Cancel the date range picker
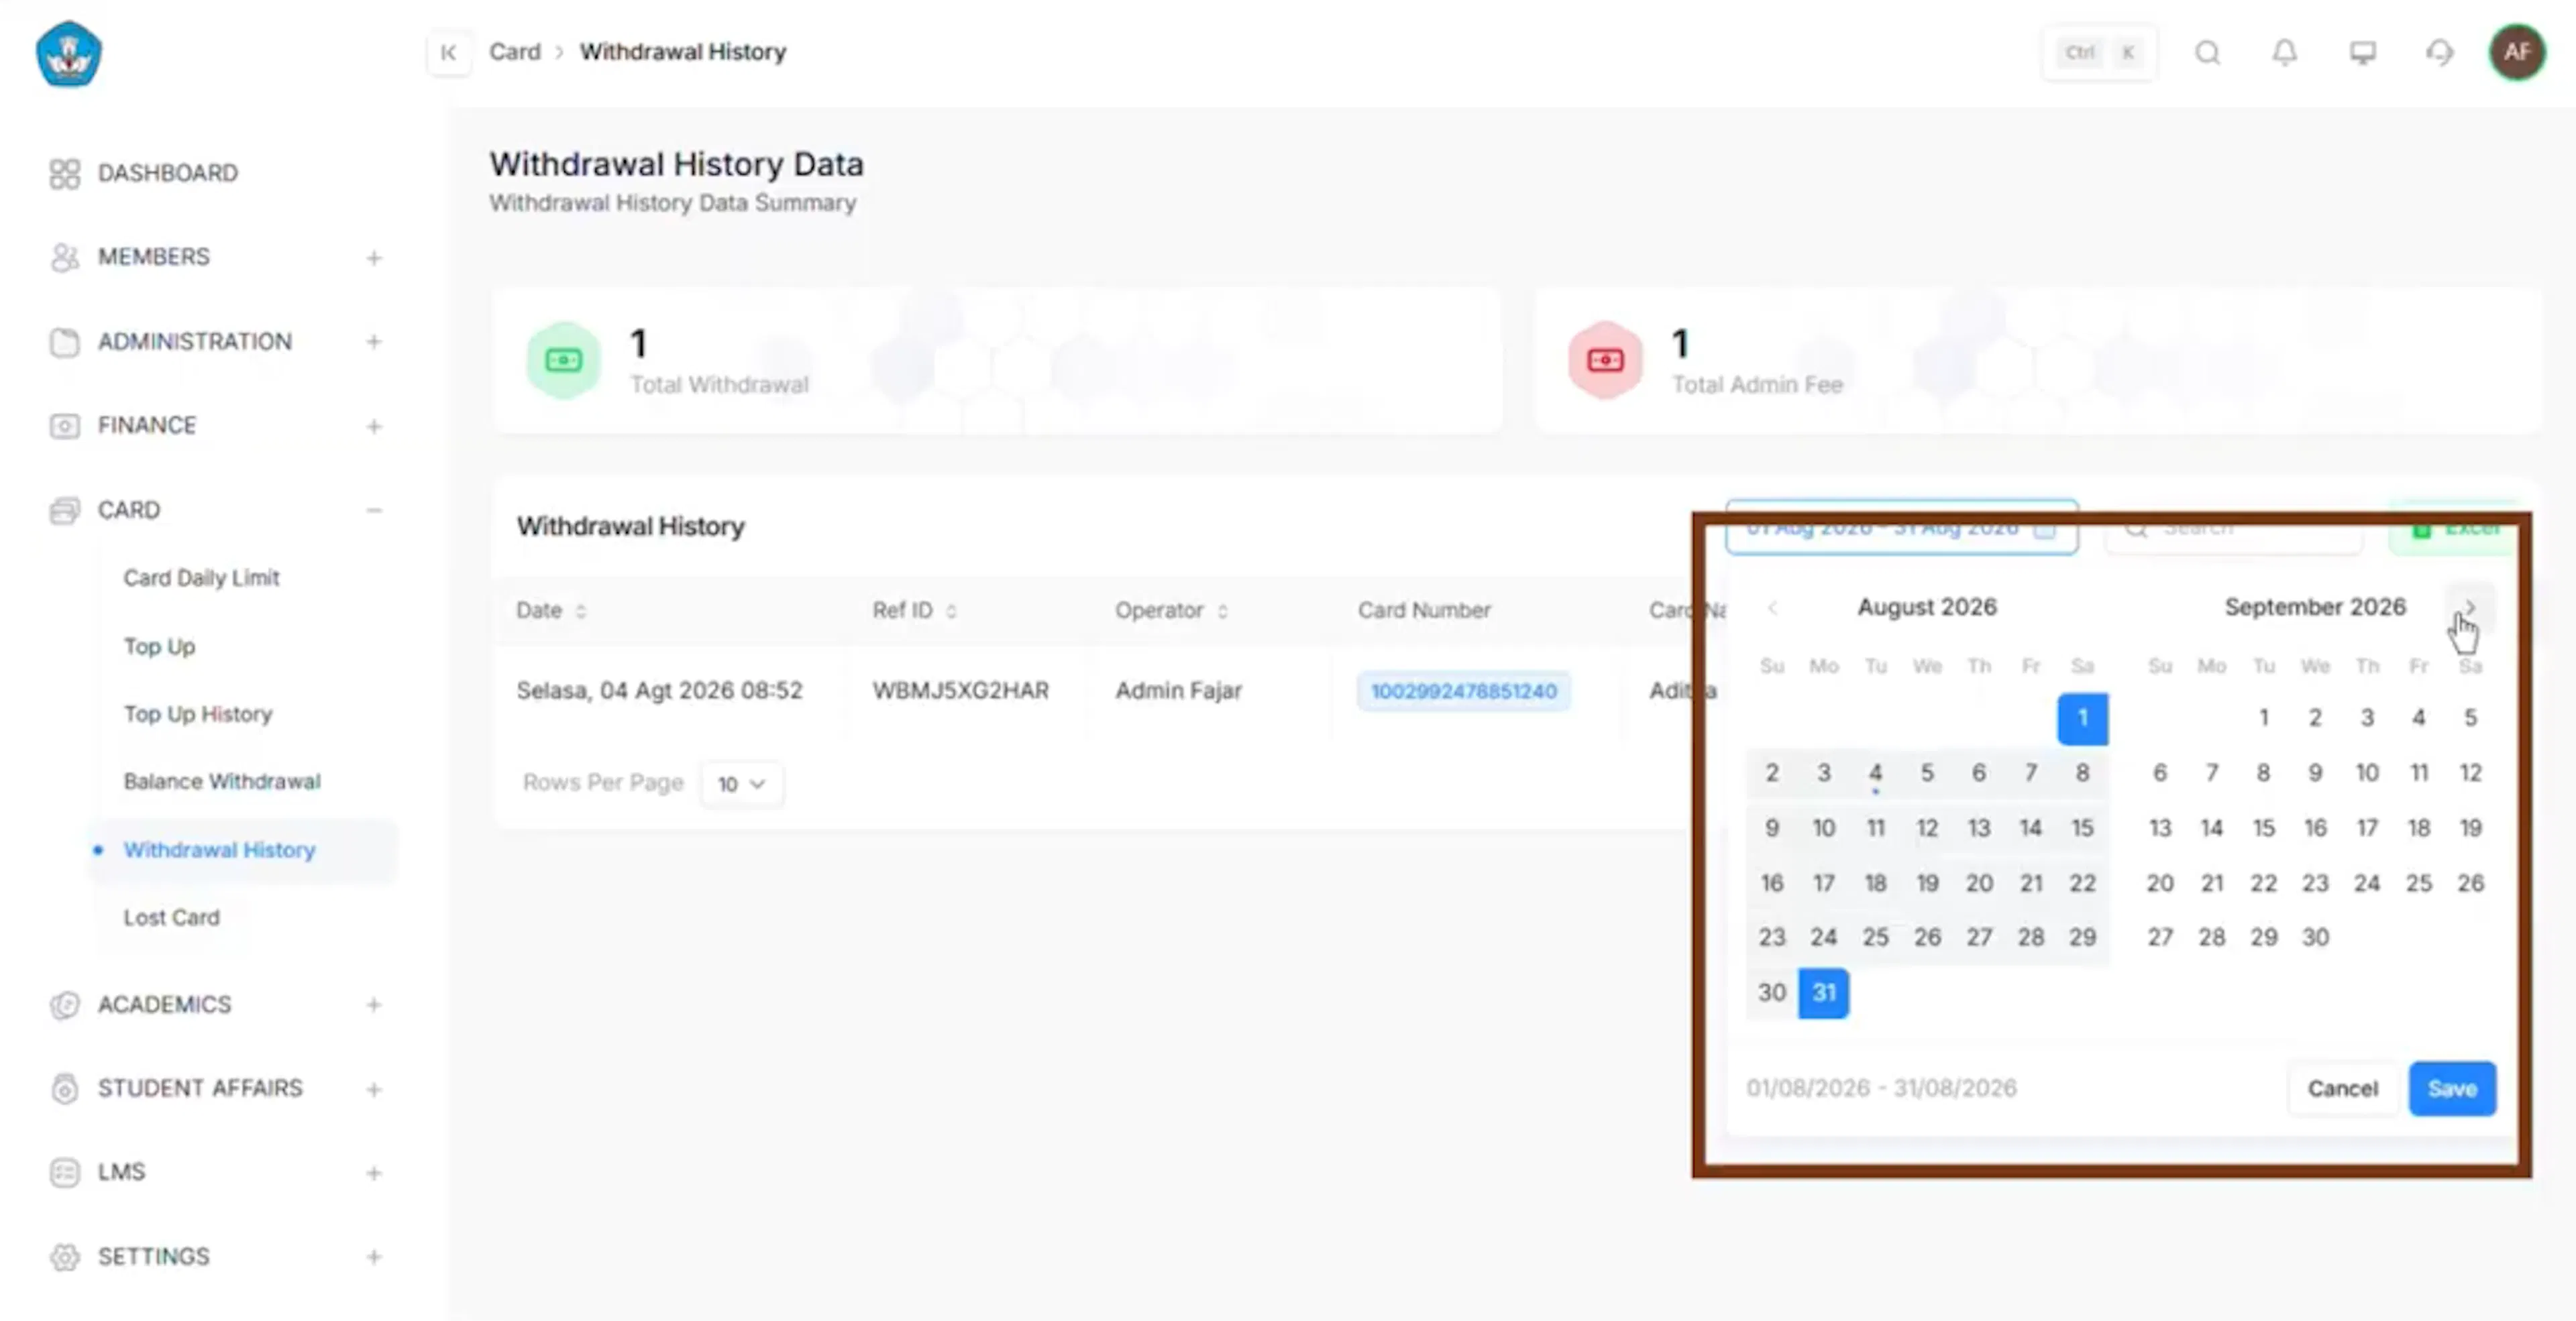This screenshot has width=2576, height=1321. tap(2342, 1088)
